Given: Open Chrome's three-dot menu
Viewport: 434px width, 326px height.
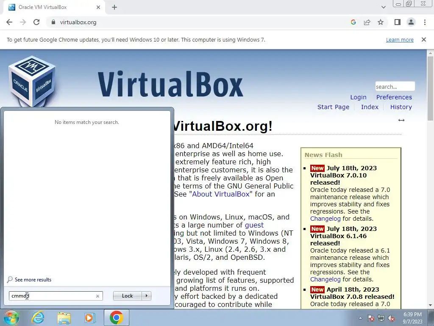Looking at the screenshot, I should coord(425,22).
